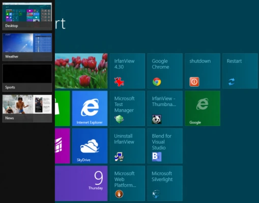Switch to the Desktop app thumbnail
Viewport: 259px width, 203px height.
coord(27,16)
